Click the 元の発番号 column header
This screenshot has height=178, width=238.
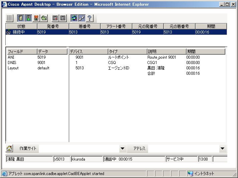click(x=148, y=26)
